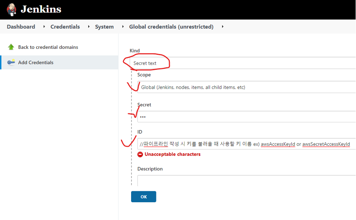Click into the Secret password field

coord(247,117)
